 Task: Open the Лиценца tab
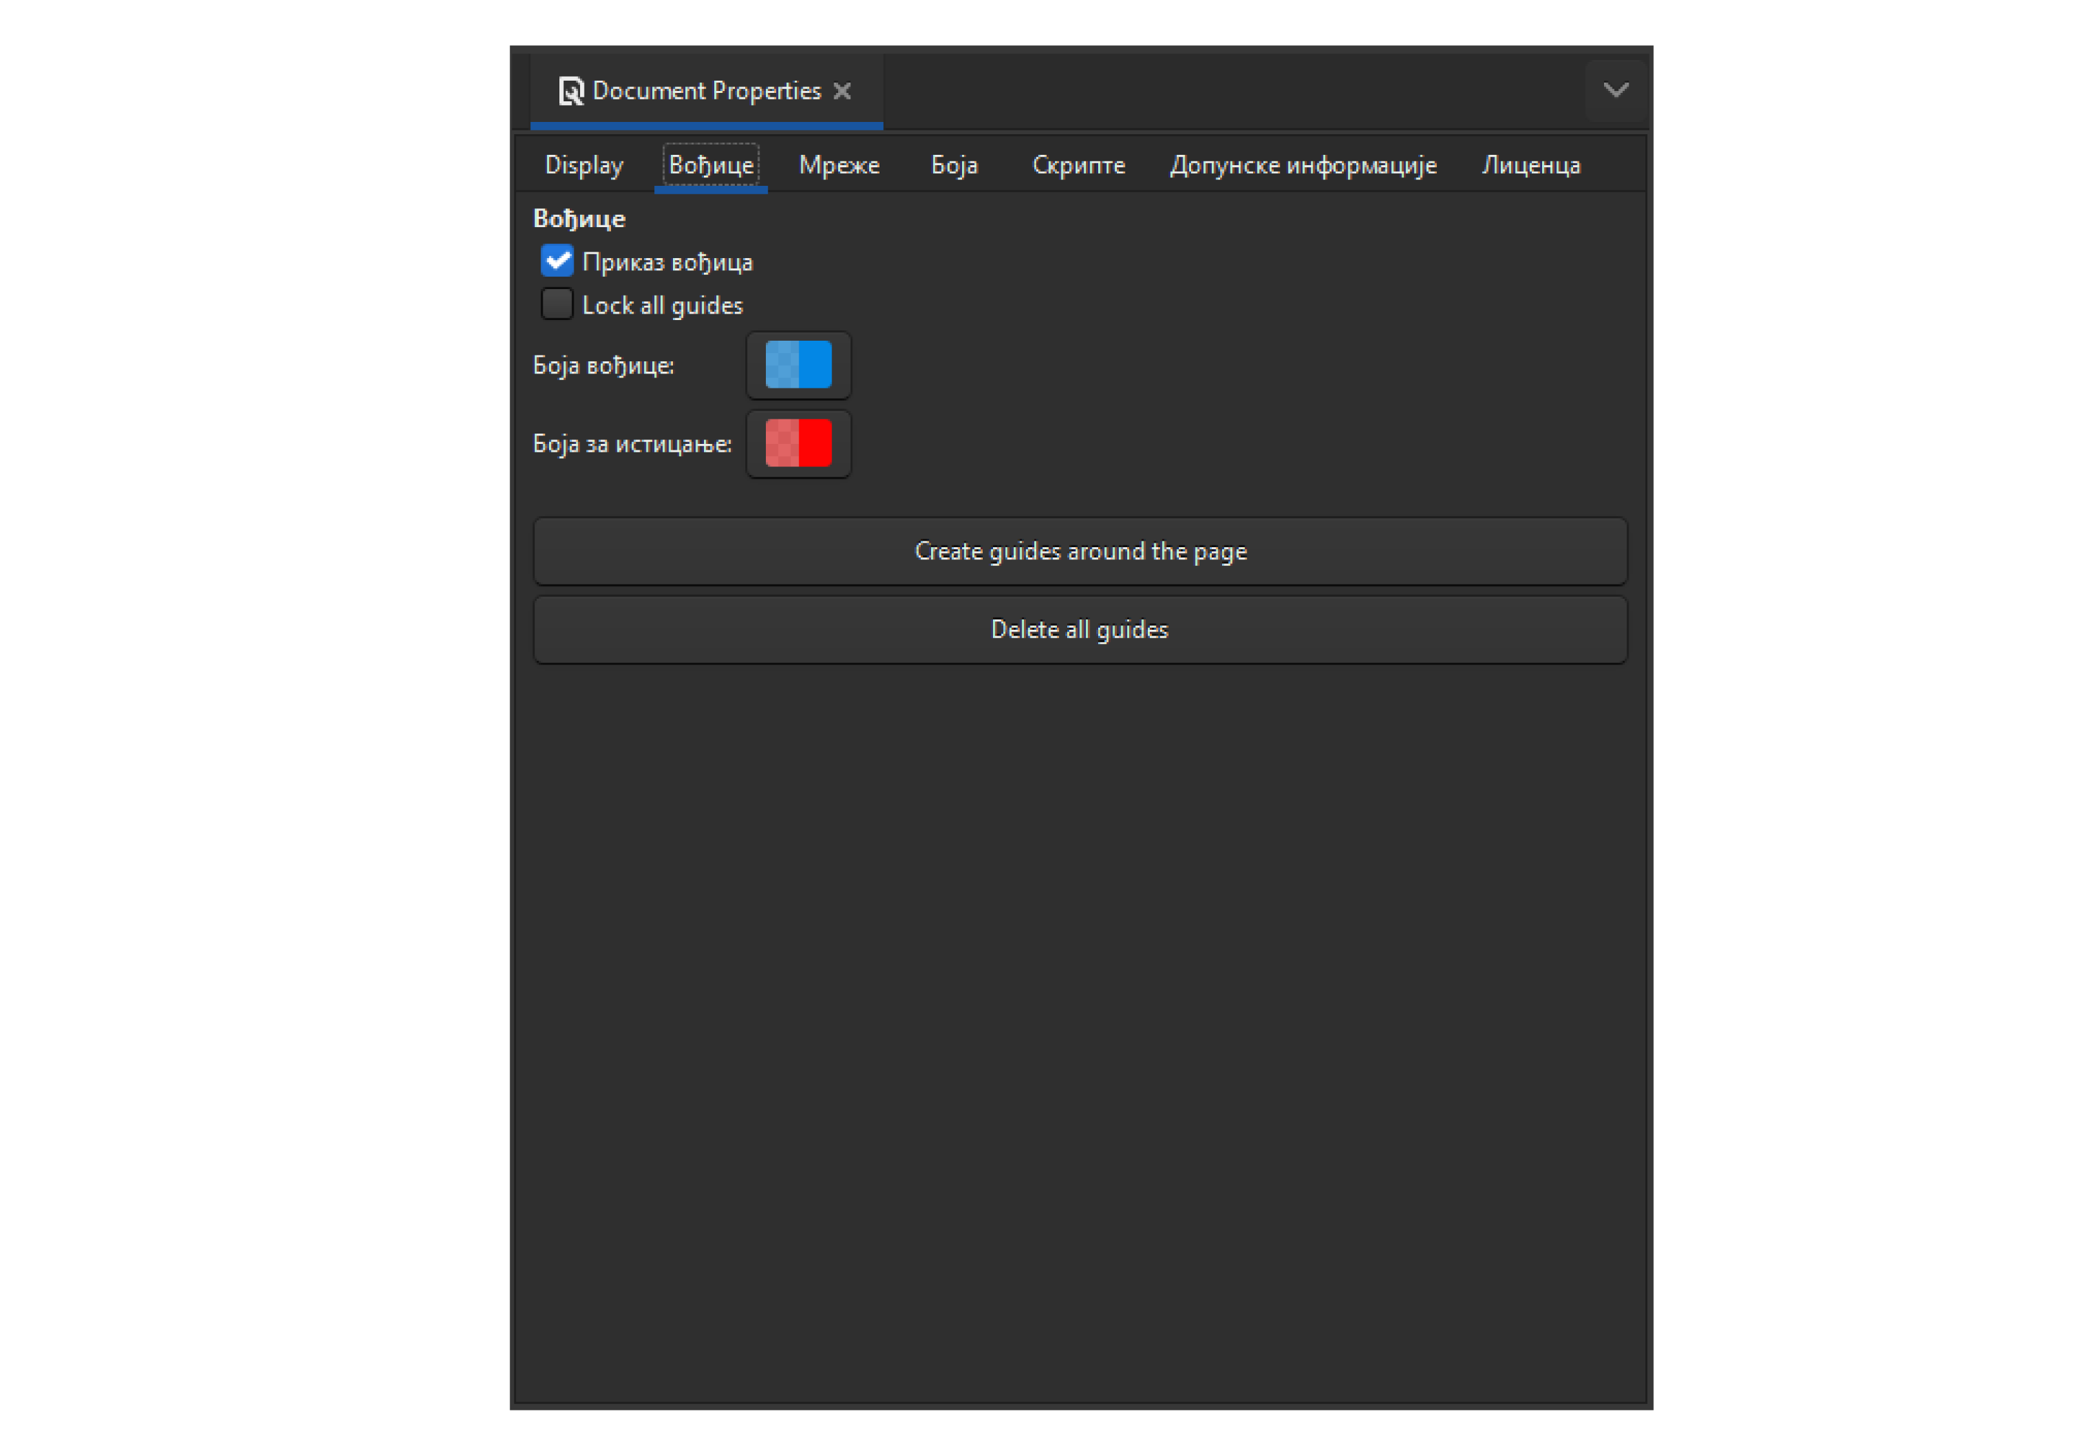point(1531,166)
